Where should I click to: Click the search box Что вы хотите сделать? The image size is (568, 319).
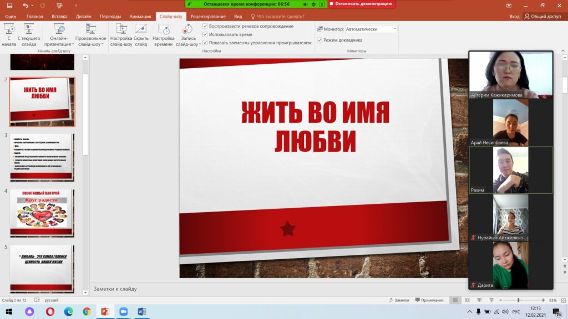coord(277,16)
